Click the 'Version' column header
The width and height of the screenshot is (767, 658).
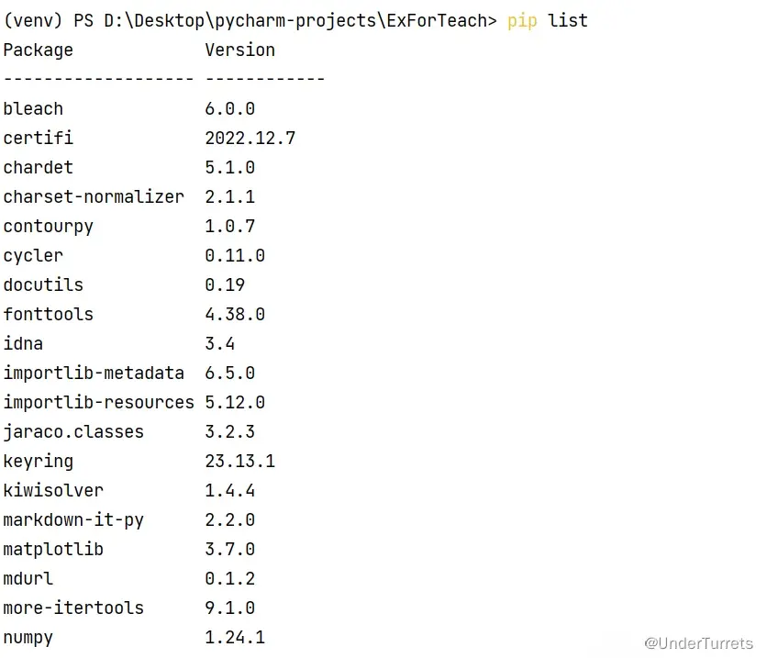(239, 50)
